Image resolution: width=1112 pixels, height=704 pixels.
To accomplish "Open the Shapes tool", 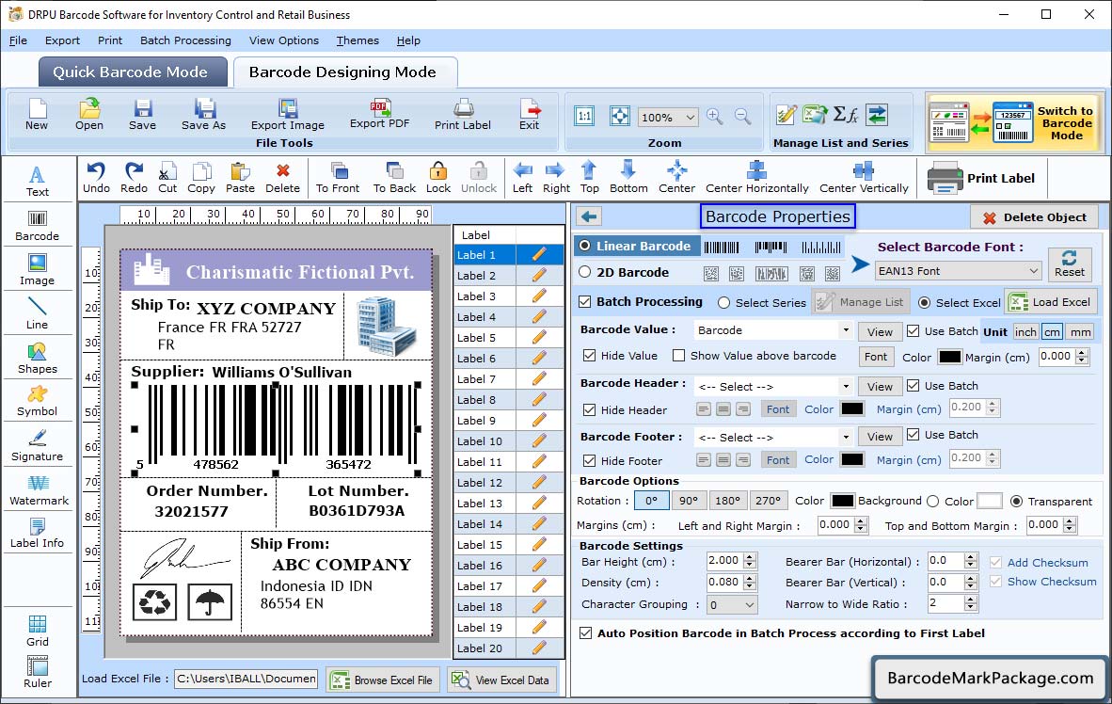I will click(x=37, y=359).
